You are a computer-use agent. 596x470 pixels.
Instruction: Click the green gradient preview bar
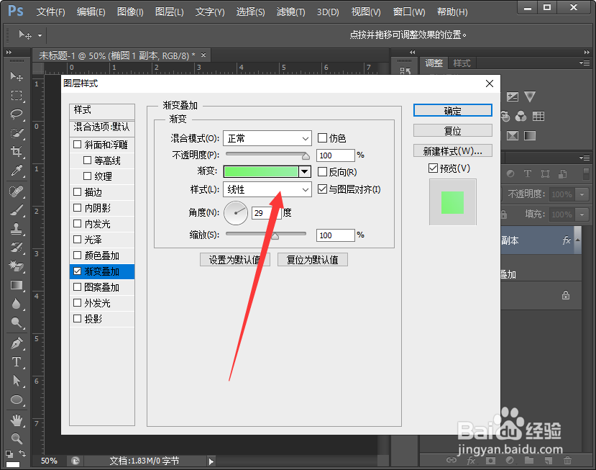coord(261,172)
